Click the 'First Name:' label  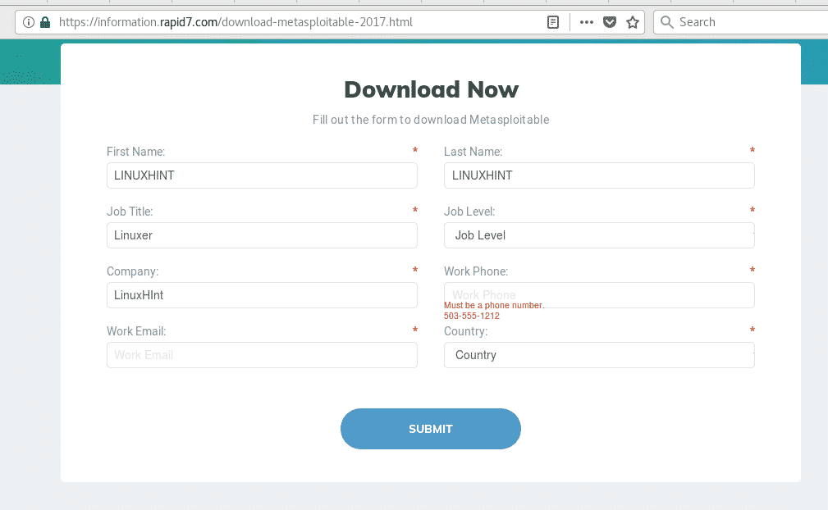tap(135, 152)
